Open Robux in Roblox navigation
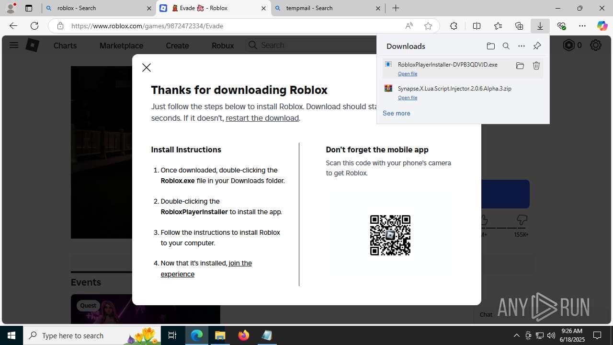This screenshot has width=613, height=345. tap(223, 46)
